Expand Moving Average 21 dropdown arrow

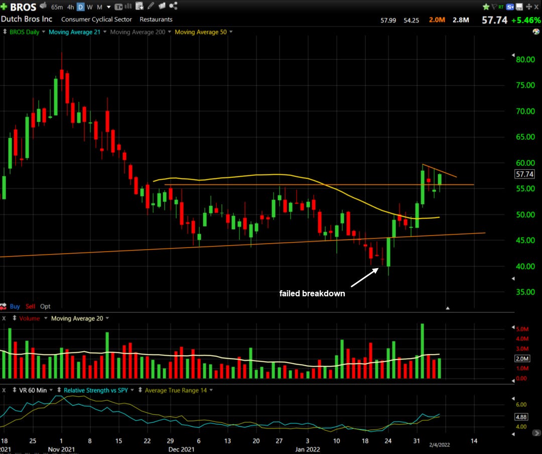pyautogui.click(x=105, y=32)
